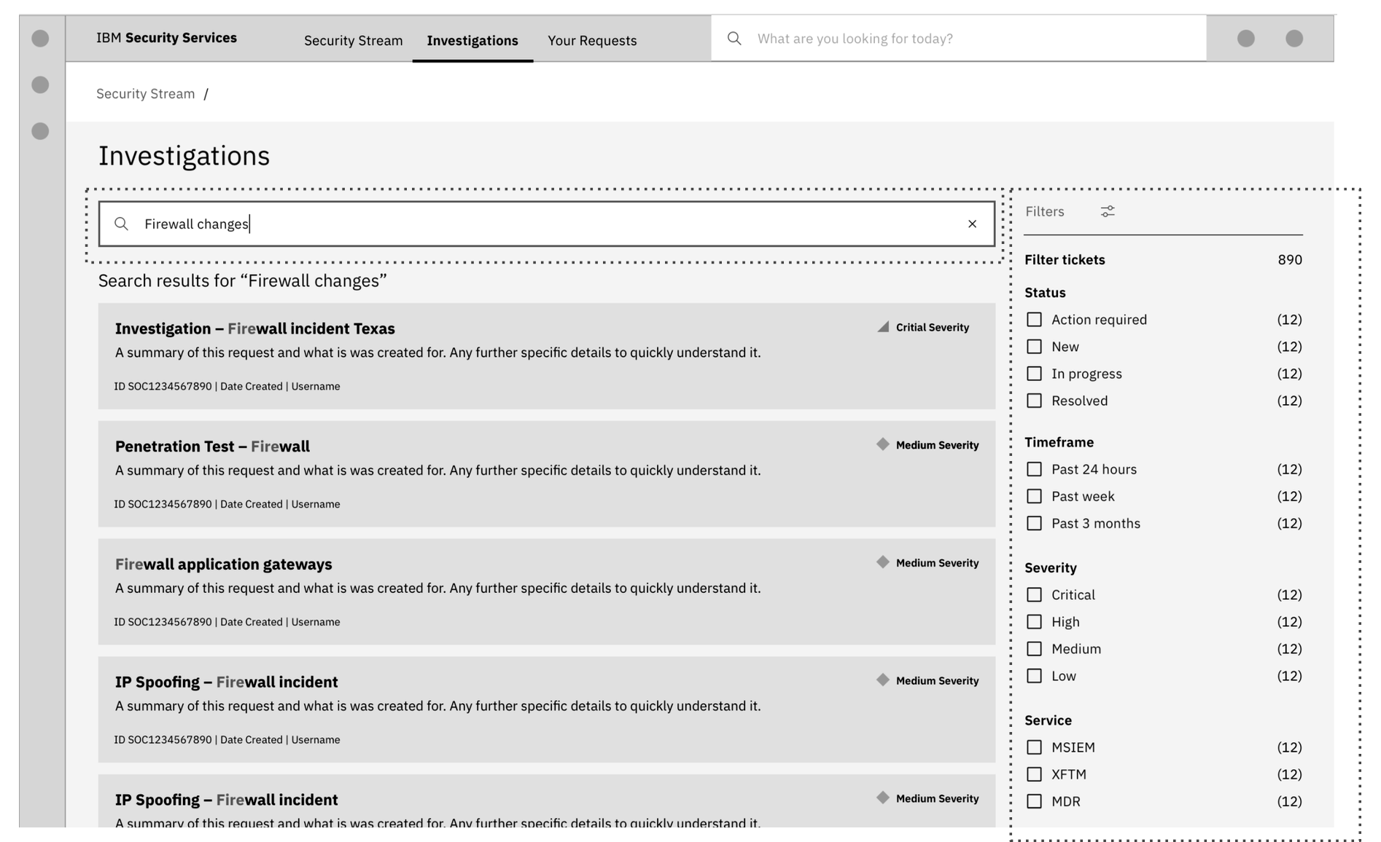Clear the Firewall changes search with X

point(972,224)
